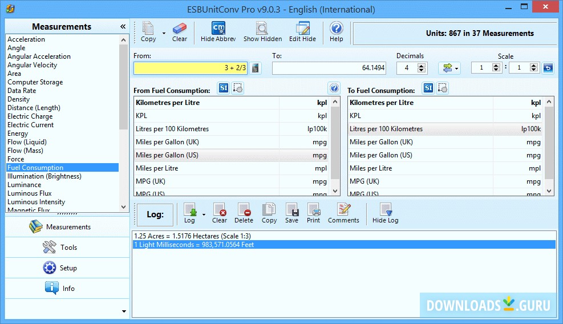Hide the log with Hide Log
This screenshot has height=324, width=563.
pos(385,213)
